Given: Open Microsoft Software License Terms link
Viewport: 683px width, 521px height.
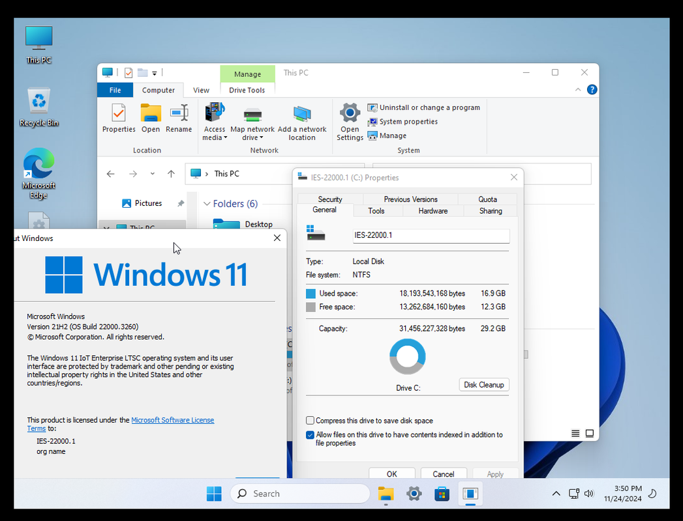Looking at the screenshot, I should click(x=172, y=420).
